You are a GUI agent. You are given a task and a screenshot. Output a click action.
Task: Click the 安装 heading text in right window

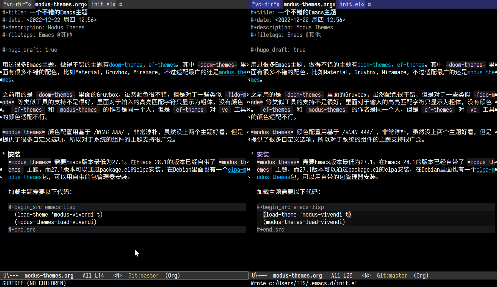click(263, 154)
